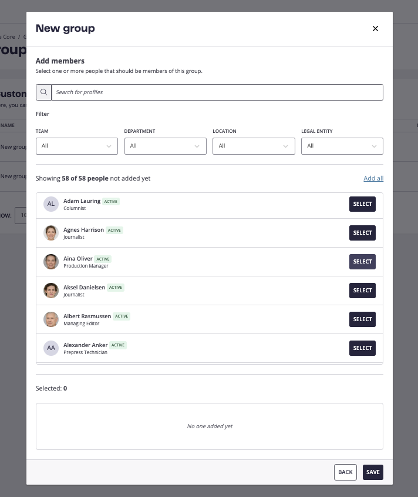Click Agnes Harrison's profile photo

pyautogui.click(x=51, y=233)
